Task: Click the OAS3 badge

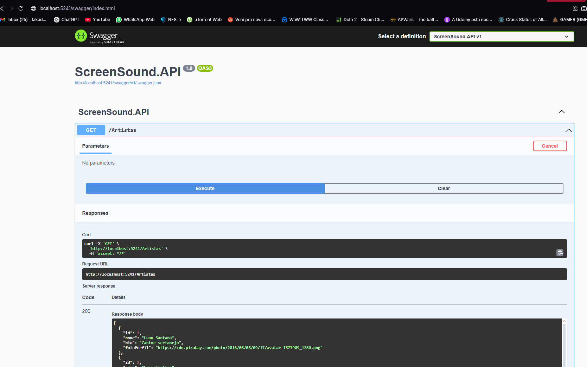Action: coord(205,68)
